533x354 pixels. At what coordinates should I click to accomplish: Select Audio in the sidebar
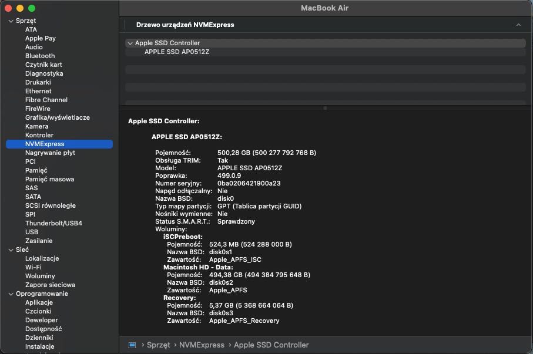[34, 47]
